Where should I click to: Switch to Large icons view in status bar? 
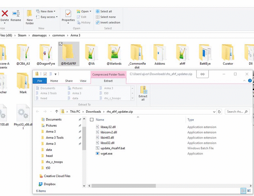tap(249, 191)
